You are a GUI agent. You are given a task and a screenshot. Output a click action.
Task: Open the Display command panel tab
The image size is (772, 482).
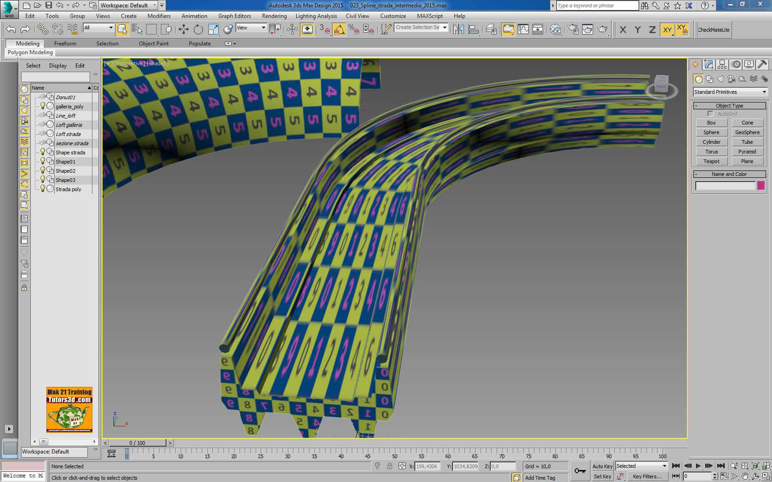(x=749, y=64)
